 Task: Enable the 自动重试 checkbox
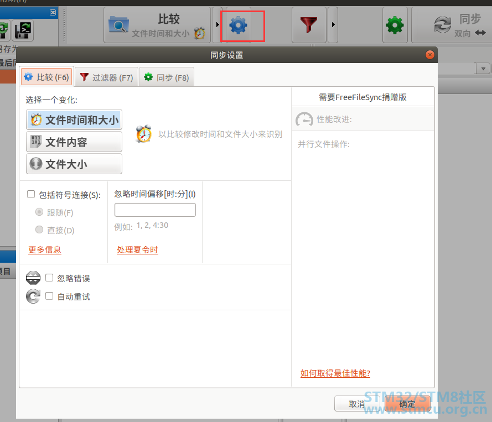click(49, 296)
